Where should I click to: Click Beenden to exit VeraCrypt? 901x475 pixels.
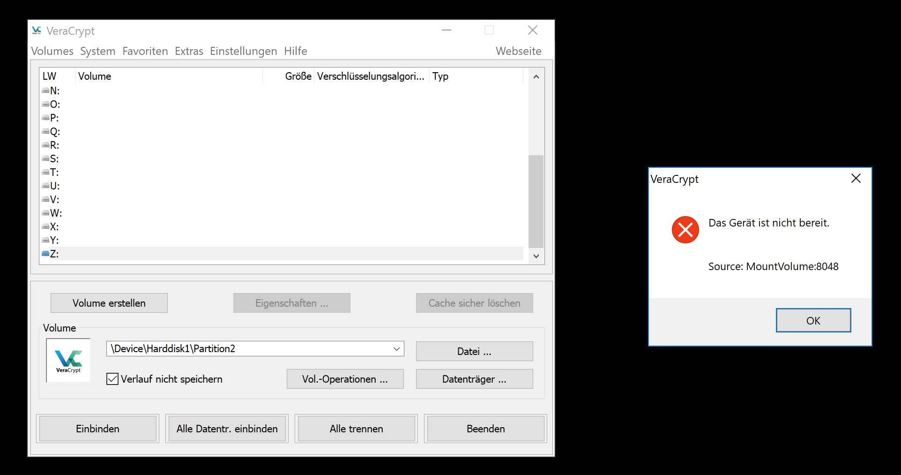(x=486, y=429)
